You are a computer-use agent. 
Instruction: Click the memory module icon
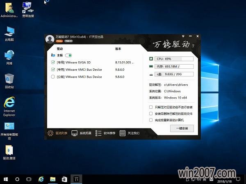(x=151, y=67)
